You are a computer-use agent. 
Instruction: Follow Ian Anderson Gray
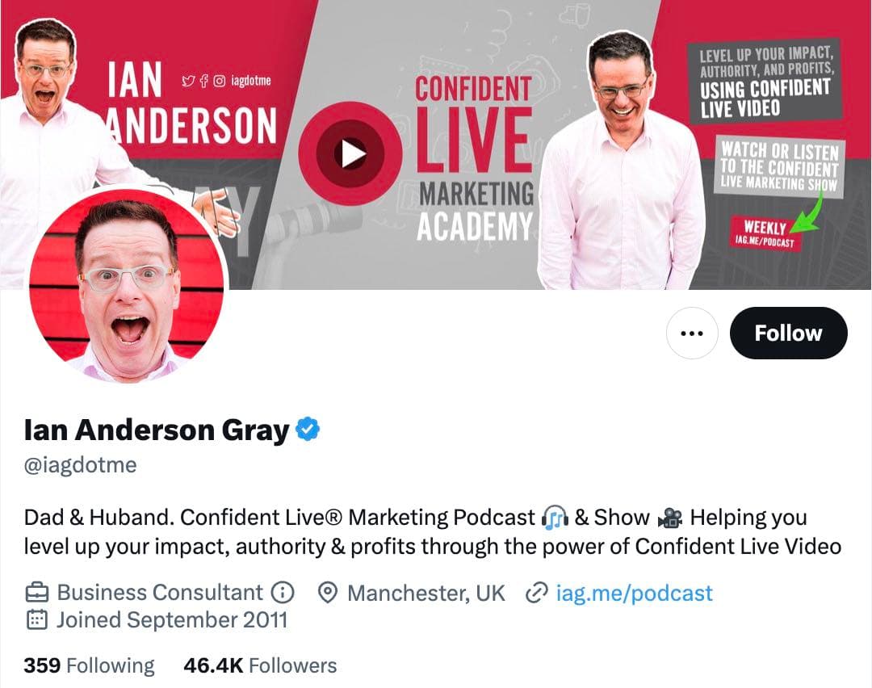pos(788,334)
